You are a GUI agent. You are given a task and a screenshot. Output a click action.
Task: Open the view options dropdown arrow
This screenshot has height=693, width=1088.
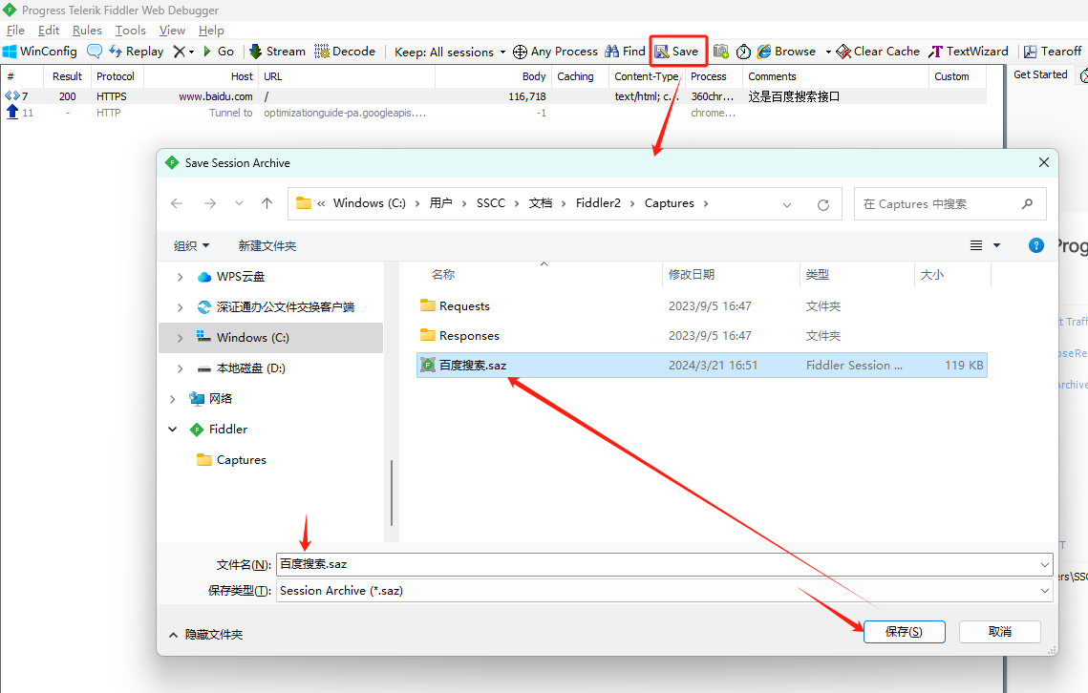[x=997, y=245]
